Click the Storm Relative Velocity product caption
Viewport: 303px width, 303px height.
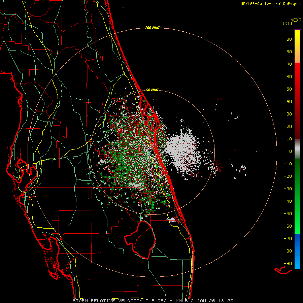pos(153,301)
